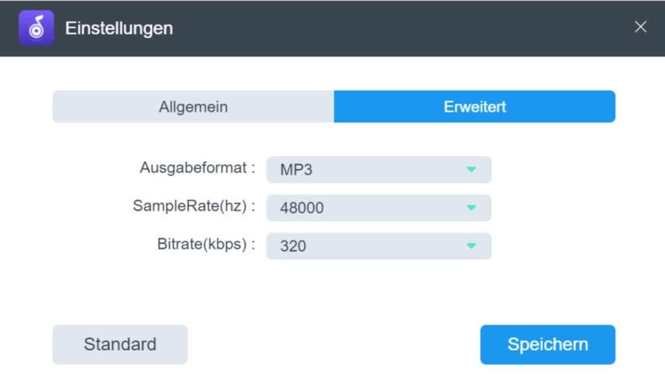The width and height of the screenshot is (665, 382).
Task: Open the Bitrate(kbps) combo box
Action: (x=379, y=246)
